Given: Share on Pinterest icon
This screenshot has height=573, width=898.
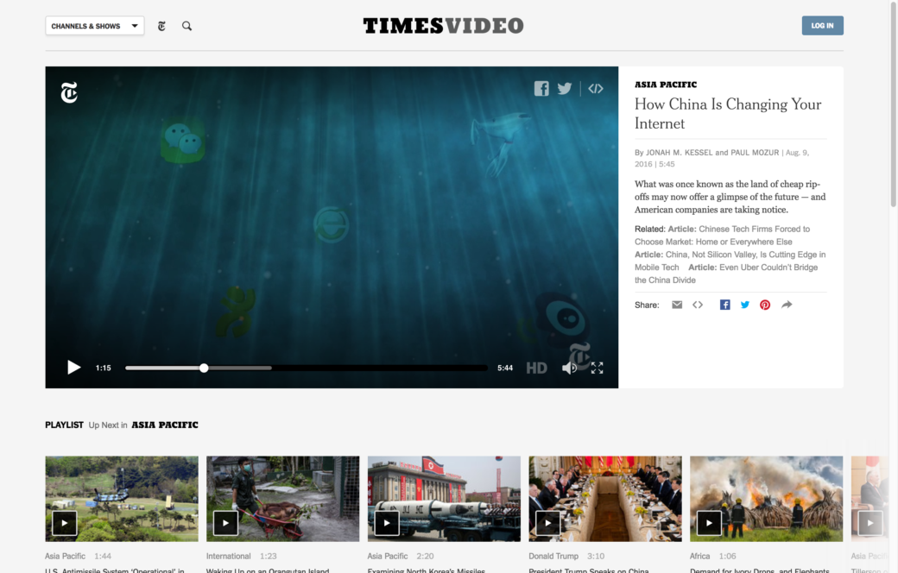Looking at the screenshot, I should [x=765, y=305].
